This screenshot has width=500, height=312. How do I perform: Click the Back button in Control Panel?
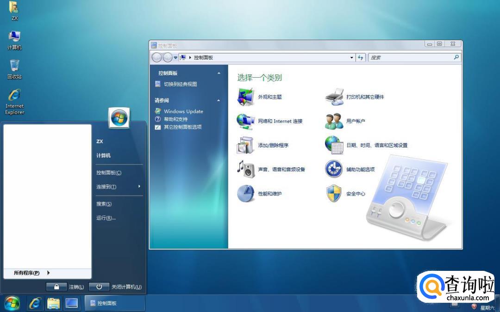click(156, 58)
